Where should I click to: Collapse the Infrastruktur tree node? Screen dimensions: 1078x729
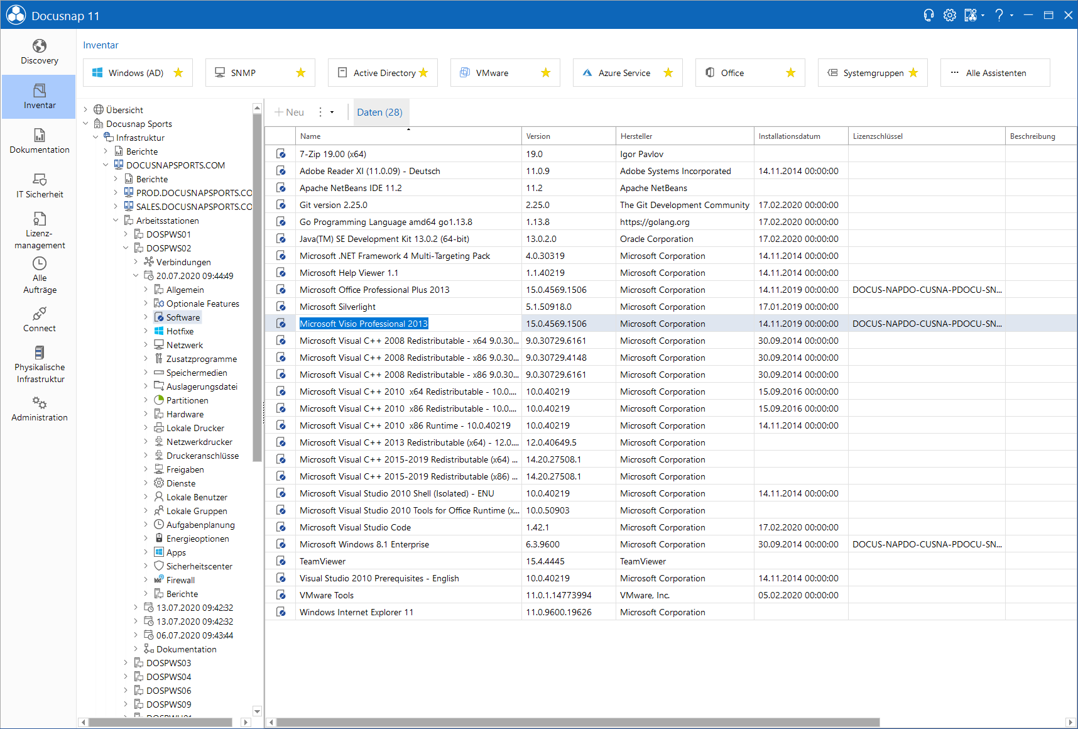[96, 138]
